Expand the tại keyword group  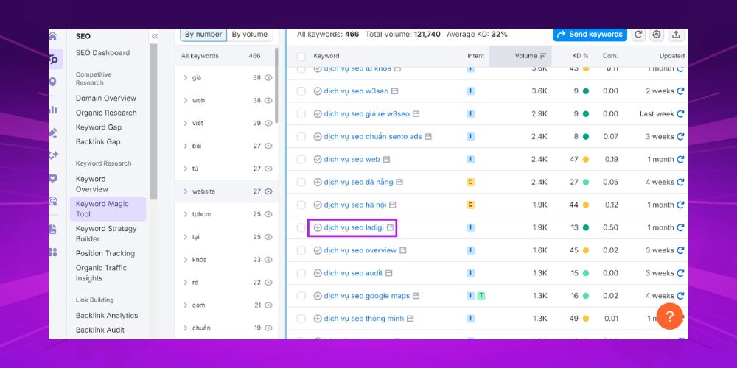pos(186,237)
